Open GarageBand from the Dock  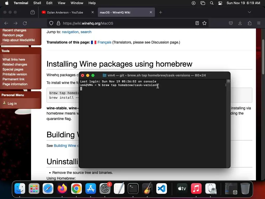pos(147,189)
